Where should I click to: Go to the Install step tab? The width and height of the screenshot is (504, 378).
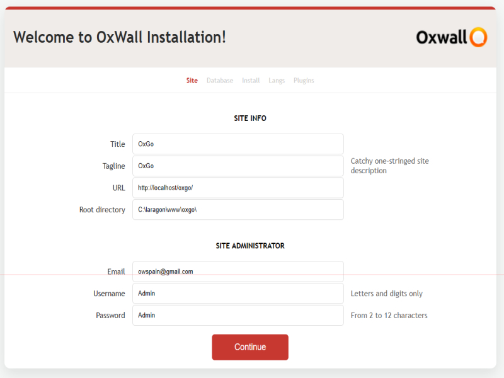(251, 81)
